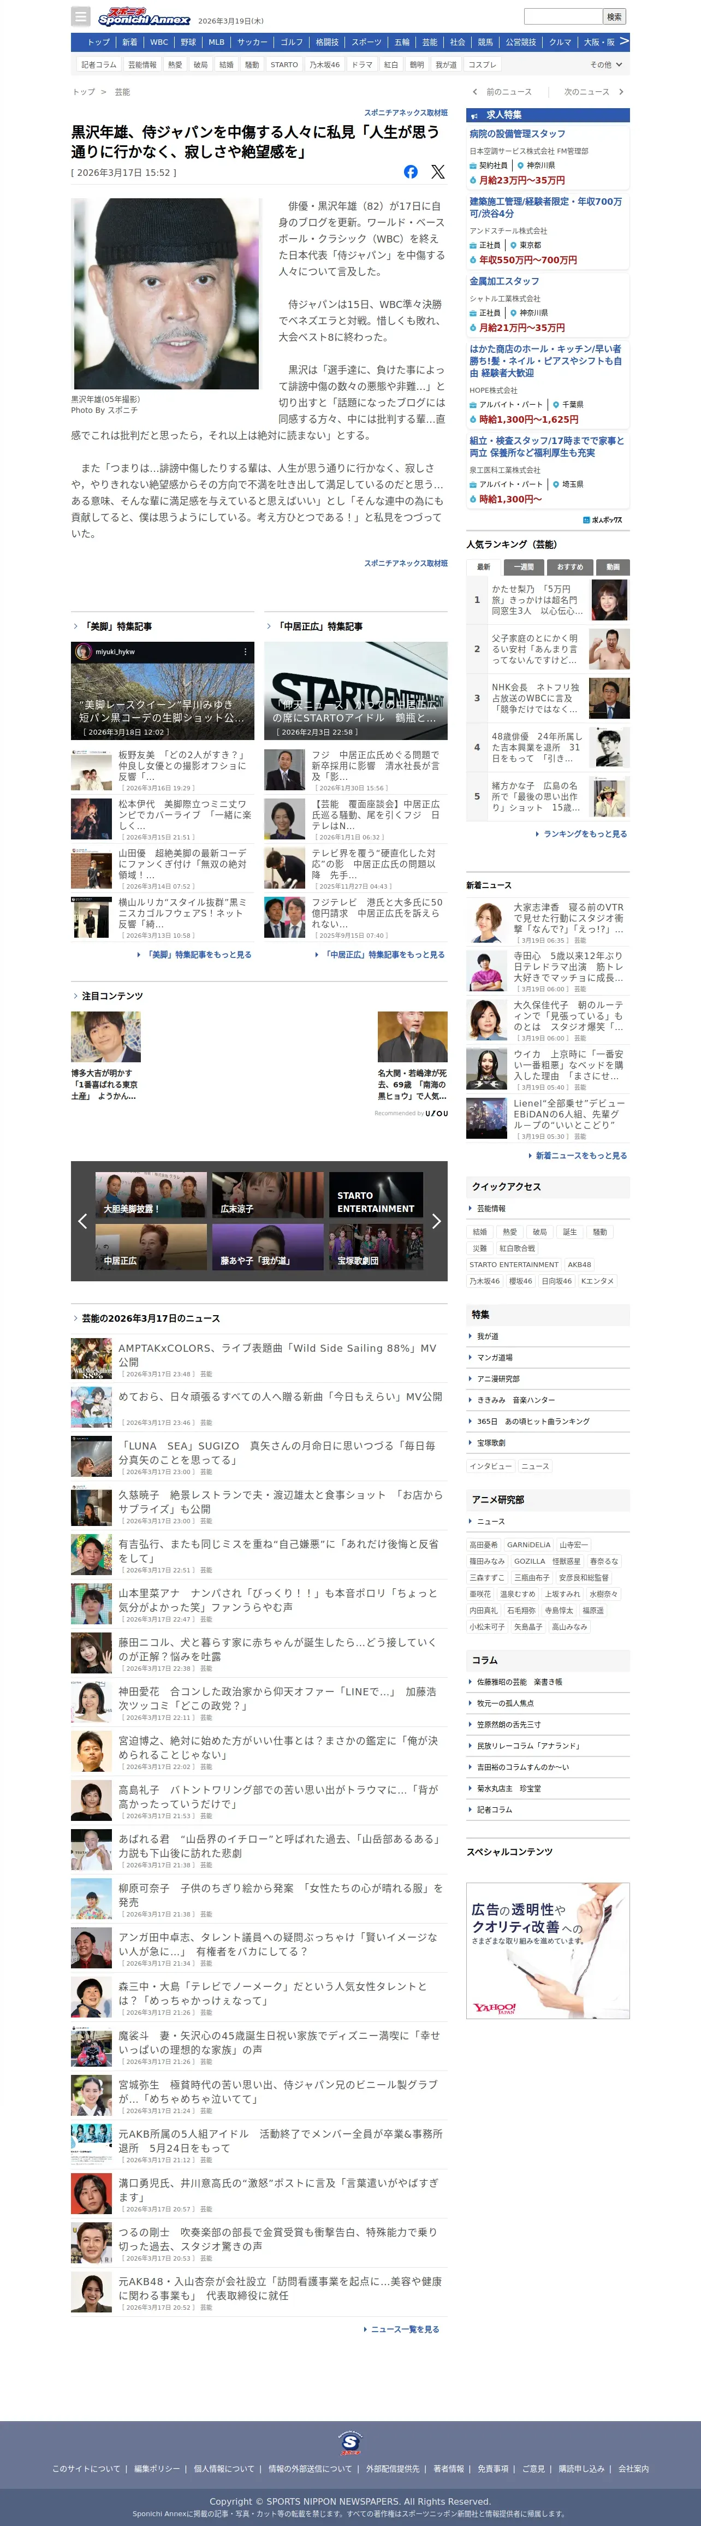Open the かたせ梨乃「5万円旅」 ranking entry

click(548, 600)
